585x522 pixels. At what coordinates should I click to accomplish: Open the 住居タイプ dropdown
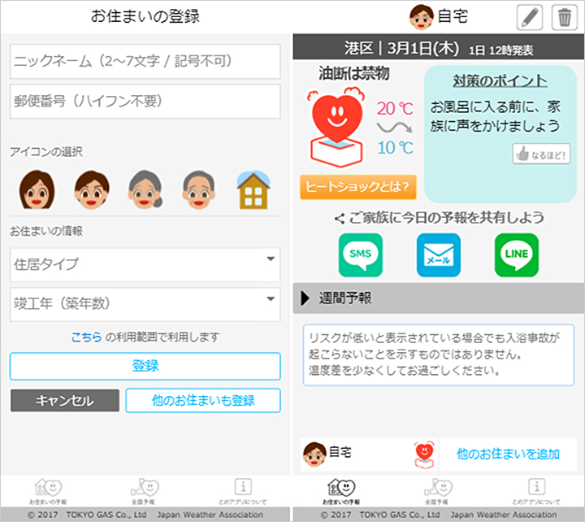click(x=145, y=264)
